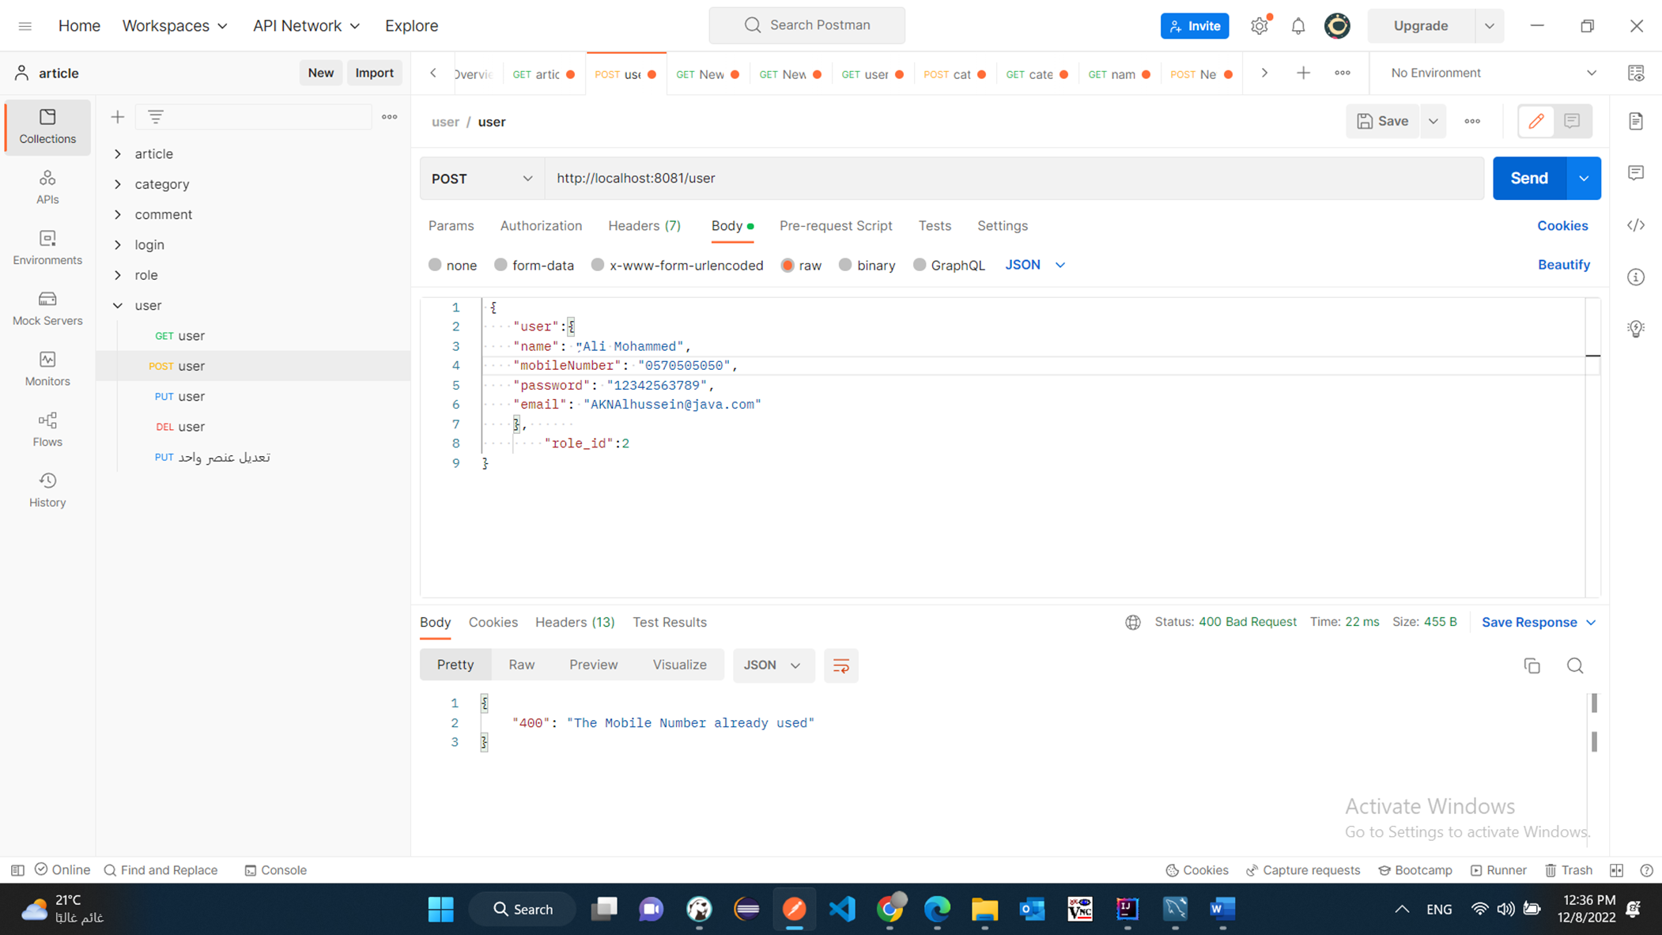Expand the category collection
This screenshot has width=1662, height=935.
tap(118, 184)
